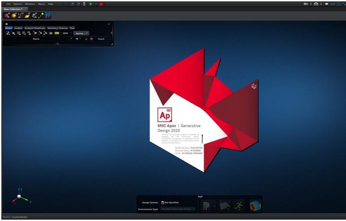Click the measure points icon with yellow ball
Screen dimensions: 346x221
coord(41,16)
